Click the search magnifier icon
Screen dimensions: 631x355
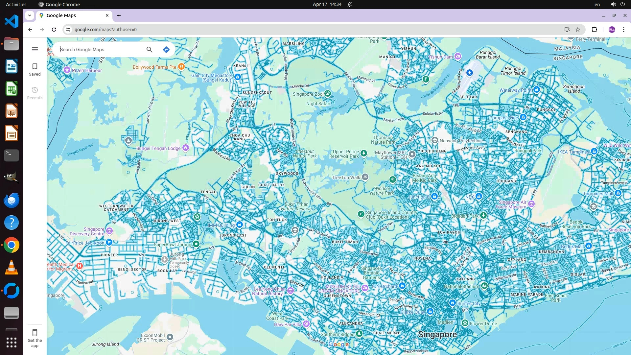(150, 50)
